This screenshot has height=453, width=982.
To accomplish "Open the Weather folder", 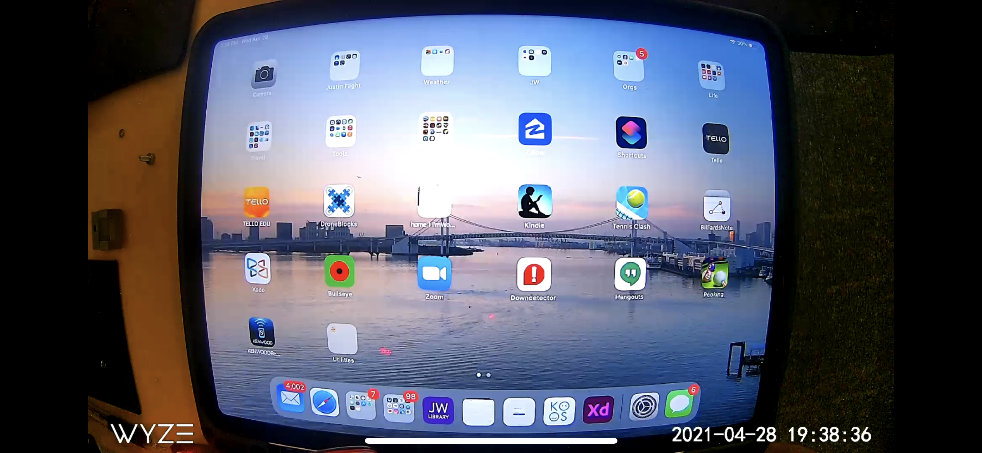I will [437, 60].
